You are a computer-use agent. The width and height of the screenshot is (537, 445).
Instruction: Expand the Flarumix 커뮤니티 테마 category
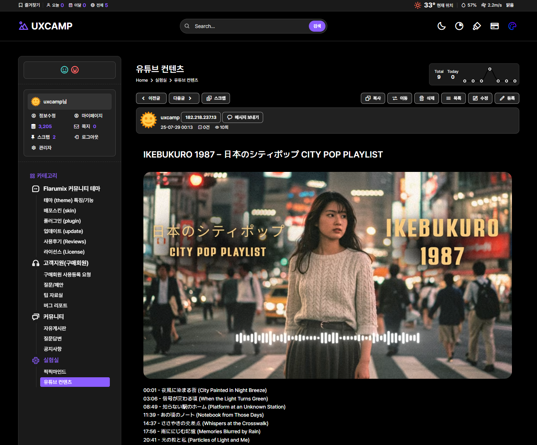72,189
